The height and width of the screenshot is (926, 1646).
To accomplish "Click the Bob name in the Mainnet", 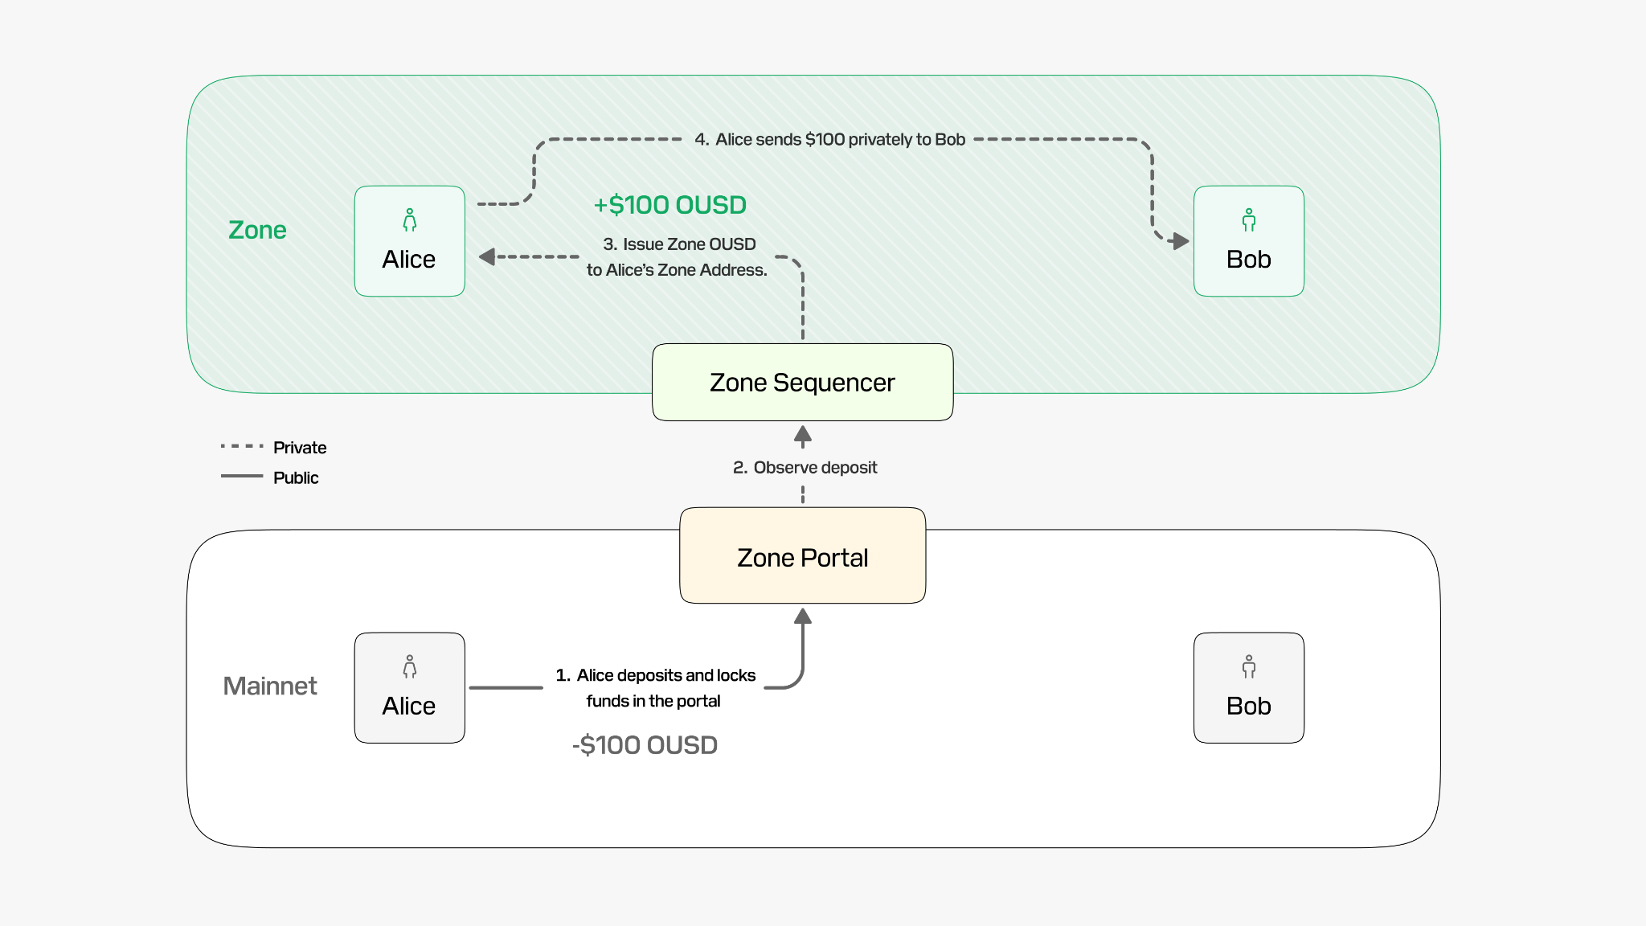I will 1249,706.
